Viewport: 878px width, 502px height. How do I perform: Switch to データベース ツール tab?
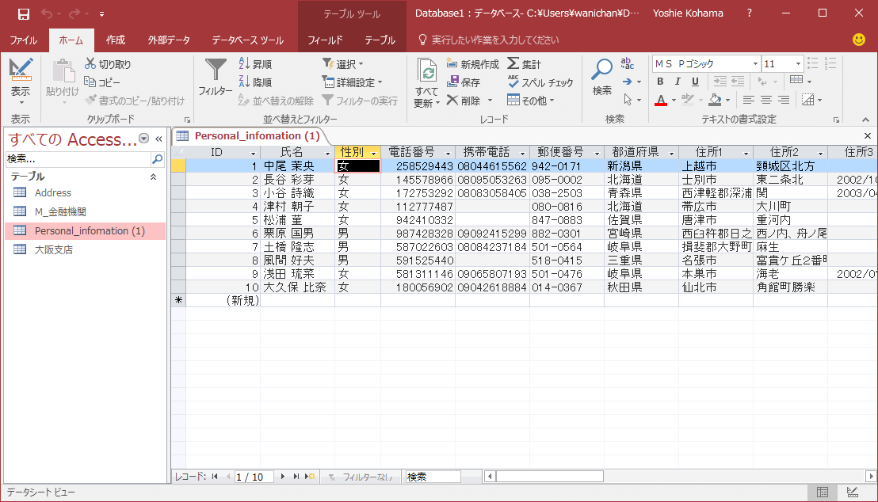[247, 40]
